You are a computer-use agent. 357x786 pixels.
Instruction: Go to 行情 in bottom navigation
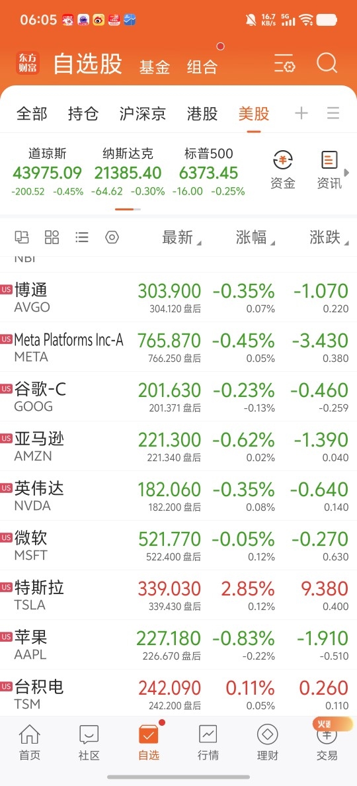(x=208, y=742)
